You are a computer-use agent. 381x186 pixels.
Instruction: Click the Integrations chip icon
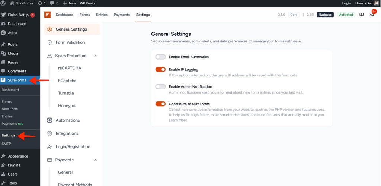coord(49,133)
